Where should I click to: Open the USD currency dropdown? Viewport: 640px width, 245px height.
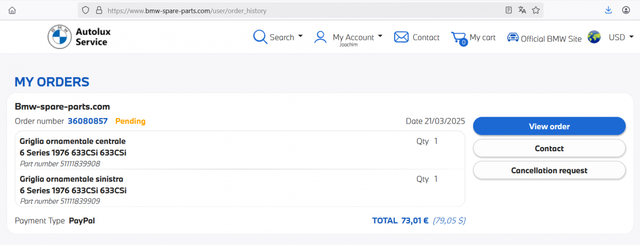(x=621, y=37)
